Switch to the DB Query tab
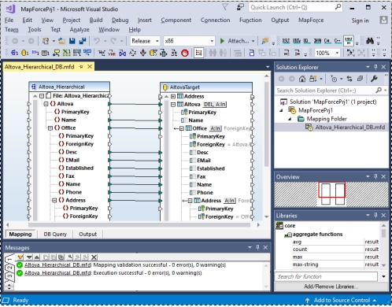Image resolution: width=392 pixels, height=307 pixels. click(x=55, y=234)
